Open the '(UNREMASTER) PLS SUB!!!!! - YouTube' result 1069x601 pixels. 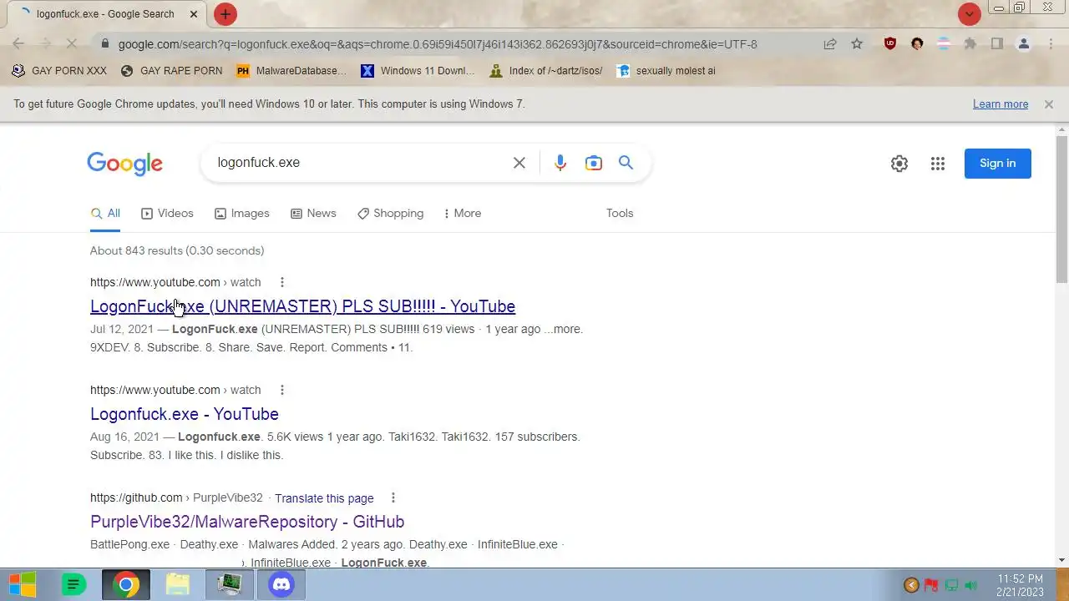click(302, 306)
